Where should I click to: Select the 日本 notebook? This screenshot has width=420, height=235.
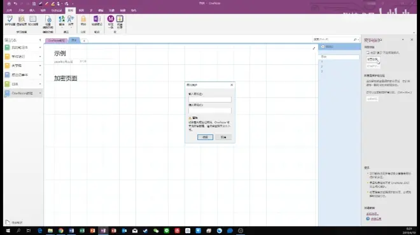pos(15,84)
